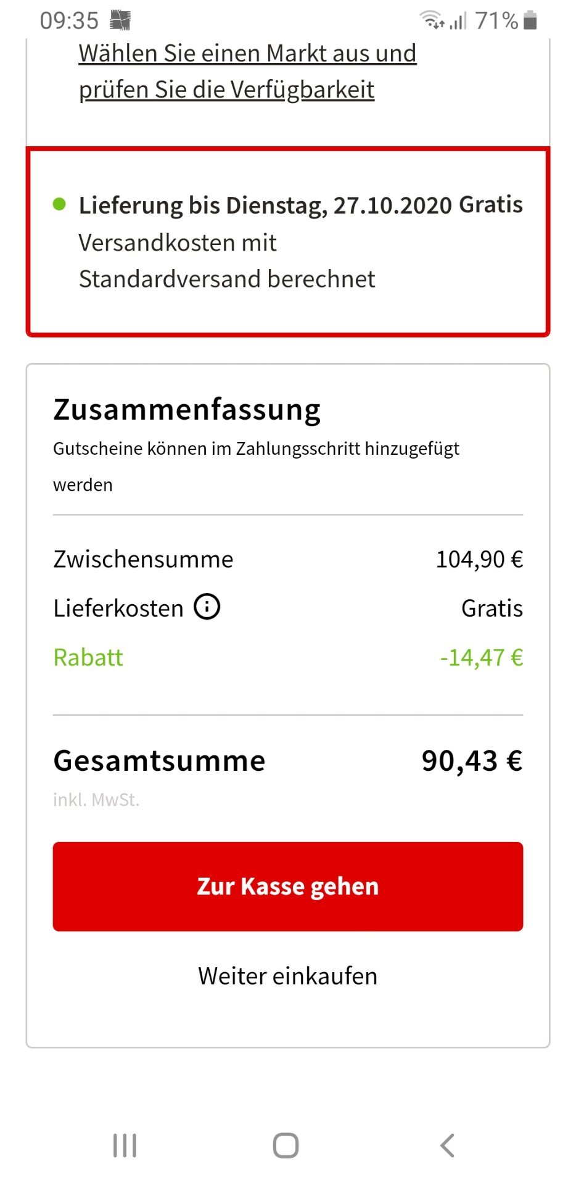Open the Markt auswählen availability link
The image size is (576, 1185).
pos(247,71)
